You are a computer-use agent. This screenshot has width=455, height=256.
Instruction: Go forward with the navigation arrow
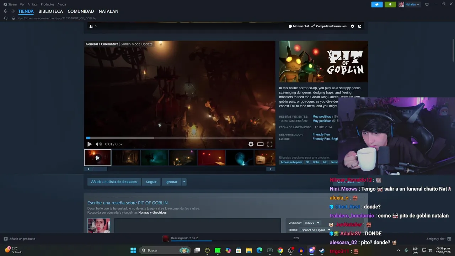point(13,11)
